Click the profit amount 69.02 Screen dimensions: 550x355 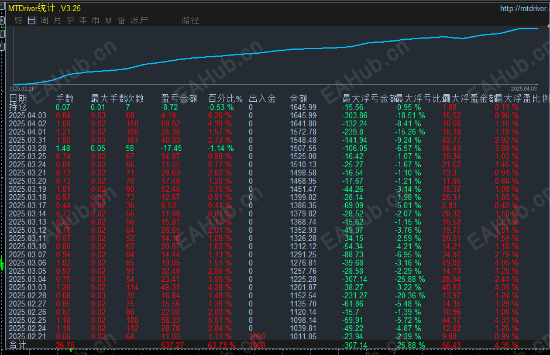tap(170, 124)
